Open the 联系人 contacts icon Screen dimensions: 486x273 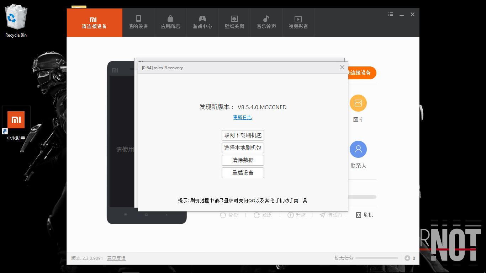pyautogui.click(x=358, y=150)
